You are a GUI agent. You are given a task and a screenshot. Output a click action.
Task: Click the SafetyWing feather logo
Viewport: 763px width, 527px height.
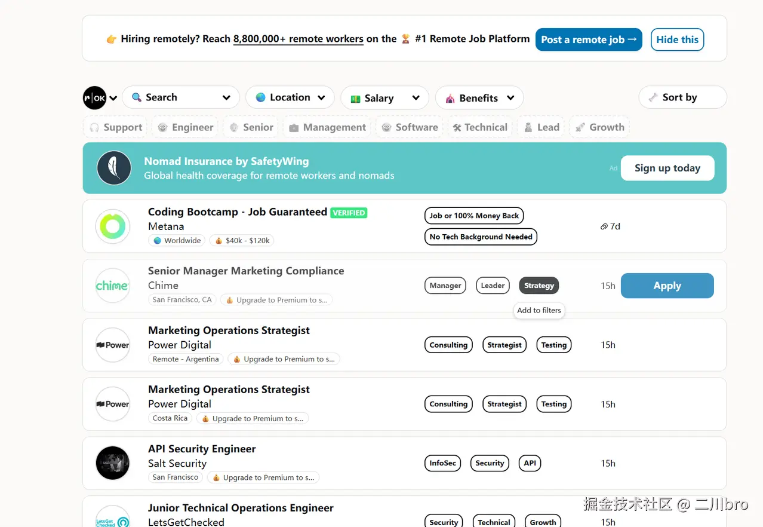[114, 168]
